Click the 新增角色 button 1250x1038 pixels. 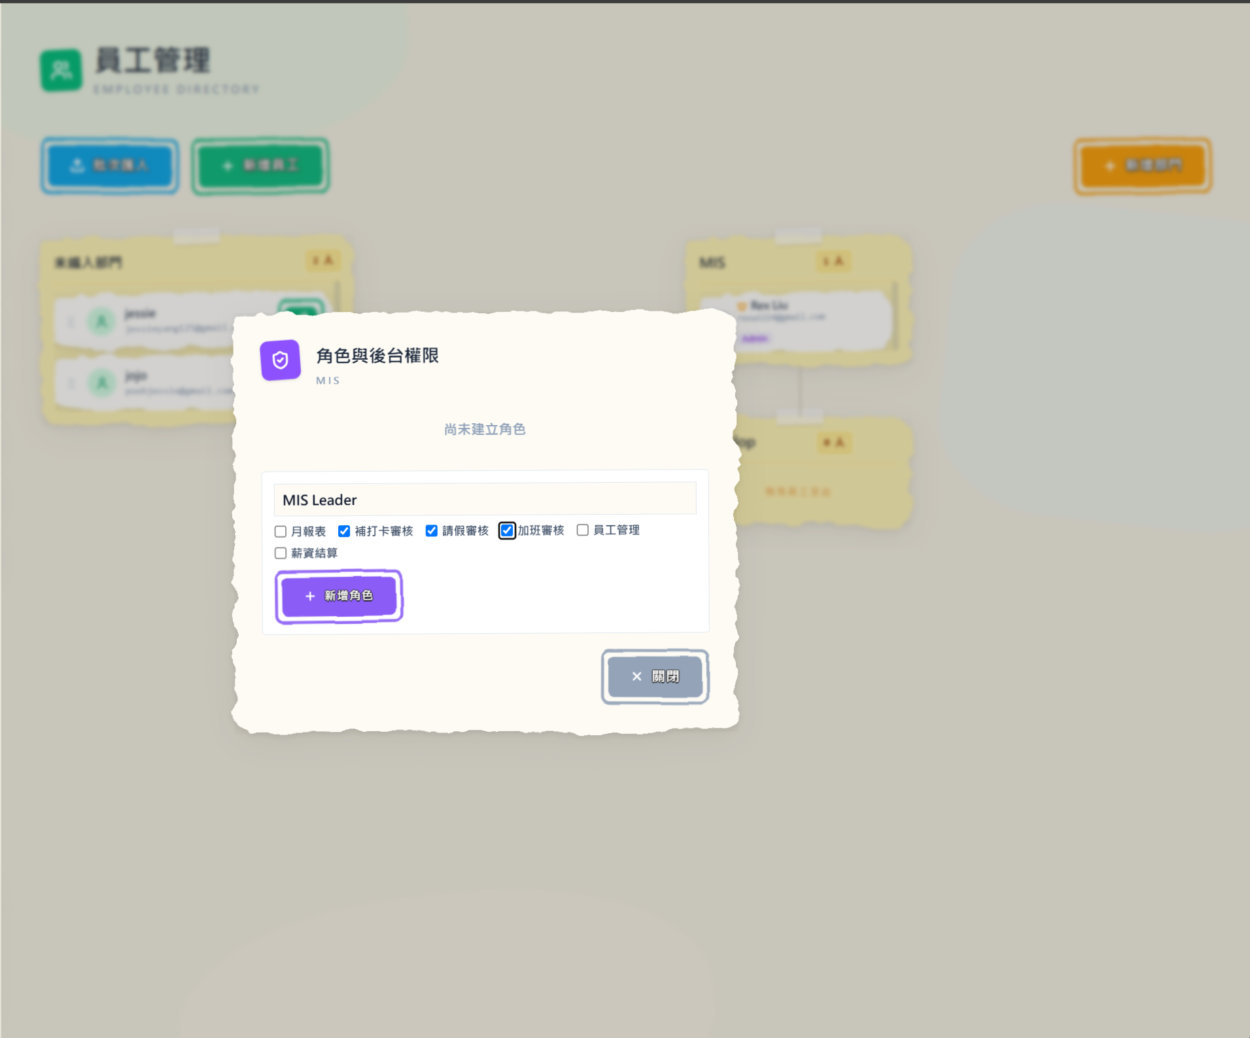tap(339, 596)
